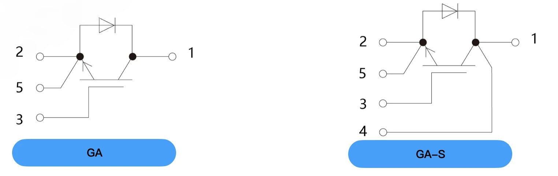Select terminal 5 circle in GA diagram

pos(40,88)
